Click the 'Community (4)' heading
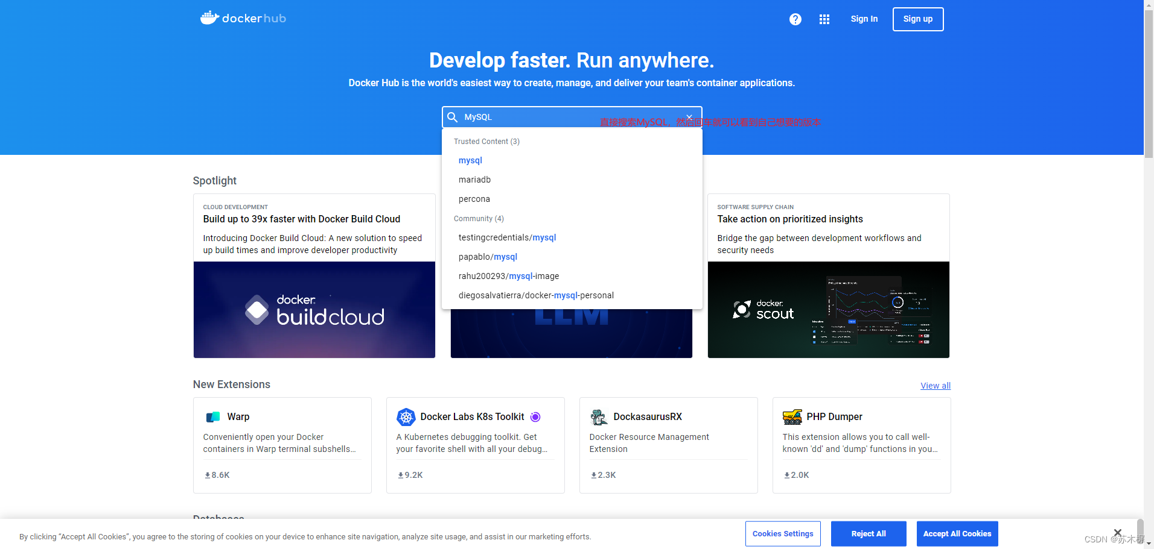 coord(479,219)
